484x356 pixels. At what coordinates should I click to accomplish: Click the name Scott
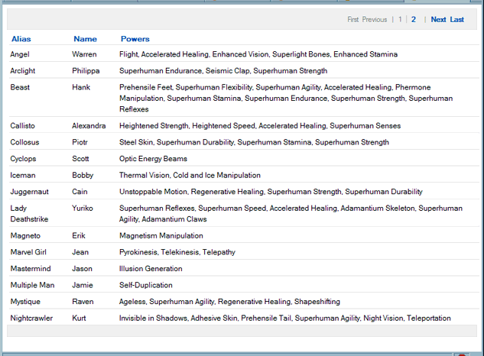(80, 159)
